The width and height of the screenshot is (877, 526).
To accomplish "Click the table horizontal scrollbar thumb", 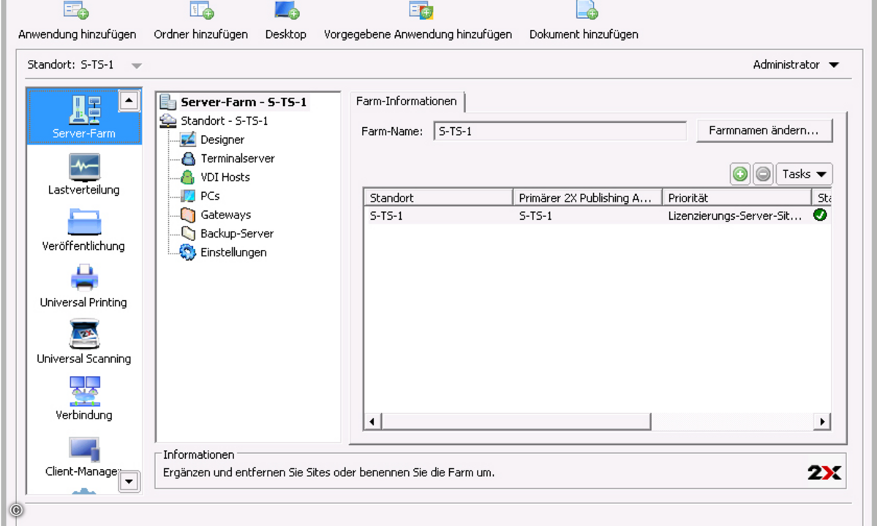I will click(516, 422).
